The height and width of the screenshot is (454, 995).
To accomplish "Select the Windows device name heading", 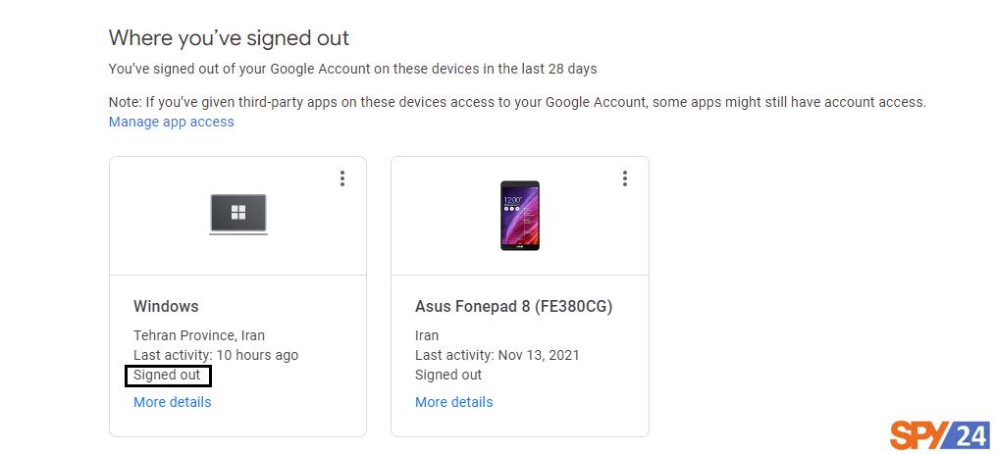I will coord(166,306).
